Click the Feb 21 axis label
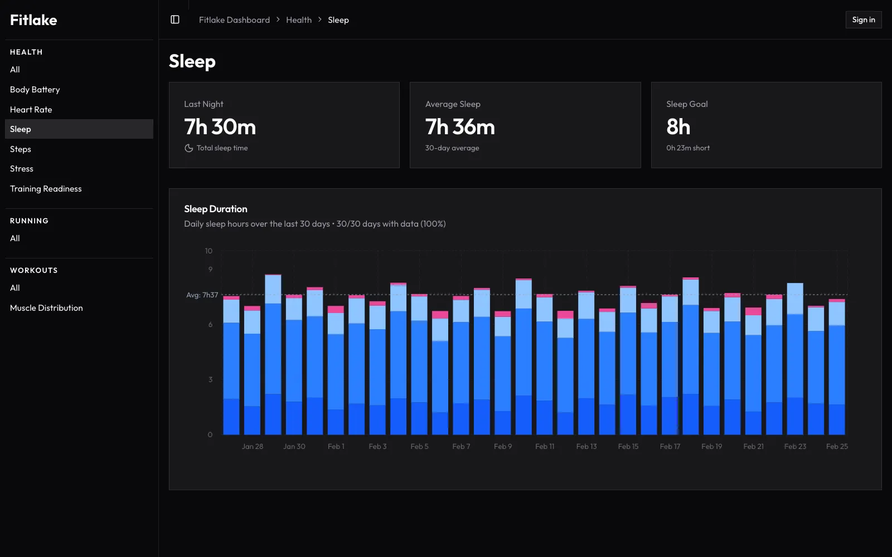Image resolution: width=892 pixels, height=557 pixels. coord(754,447)
